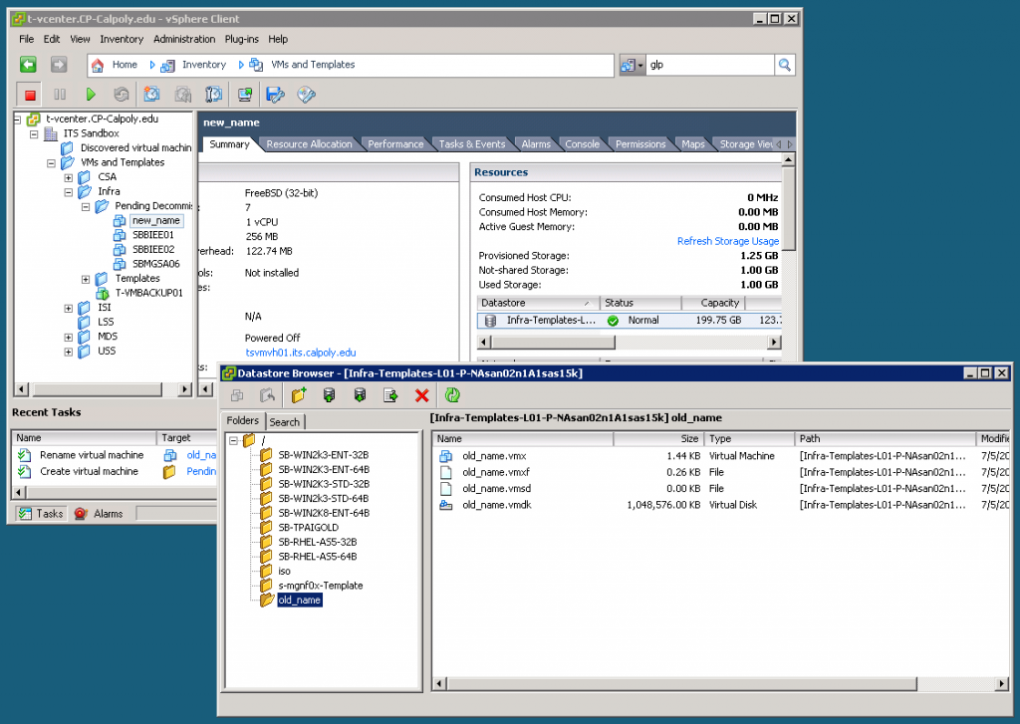This screenshot has height=724, width=1020.
Task: Open the Administration menu
Action: point(184,39)
